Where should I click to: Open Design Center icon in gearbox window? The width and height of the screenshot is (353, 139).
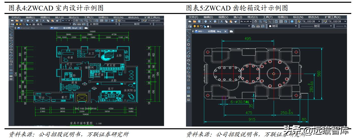click(x=281, y=21)
